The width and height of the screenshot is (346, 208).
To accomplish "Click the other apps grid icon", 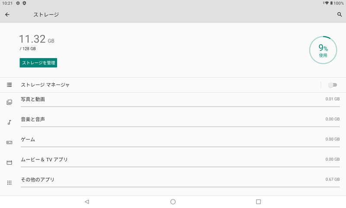I will tap(9, 183).
